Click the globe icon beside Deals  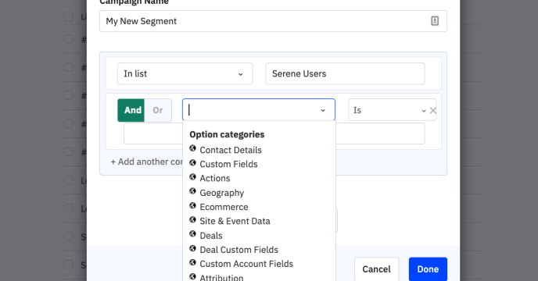tap(192, 233)
